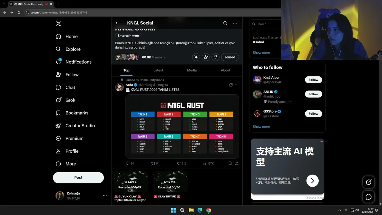382x215 pixels.
Task: Click the X logo in the sidebar
Action: pos(58,23)
